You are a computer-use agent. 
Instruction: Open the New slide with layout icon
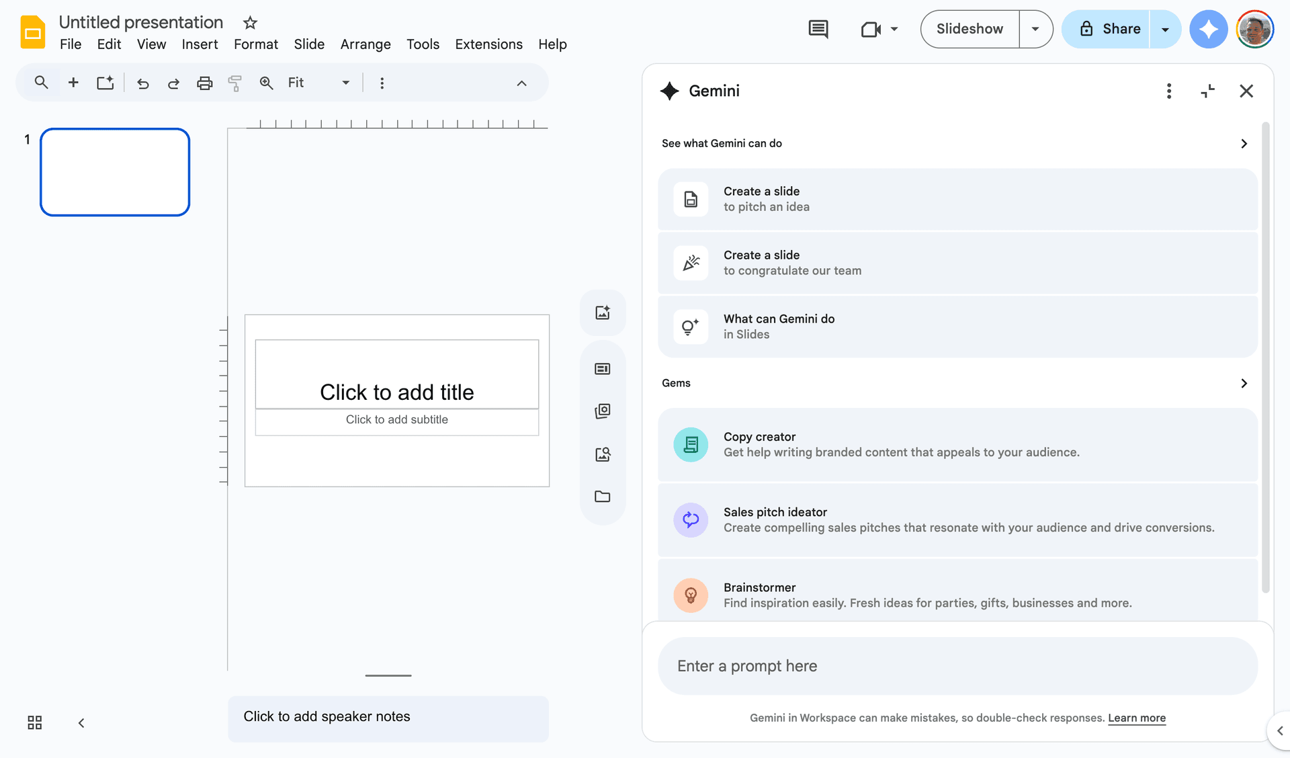click(105, 82)
